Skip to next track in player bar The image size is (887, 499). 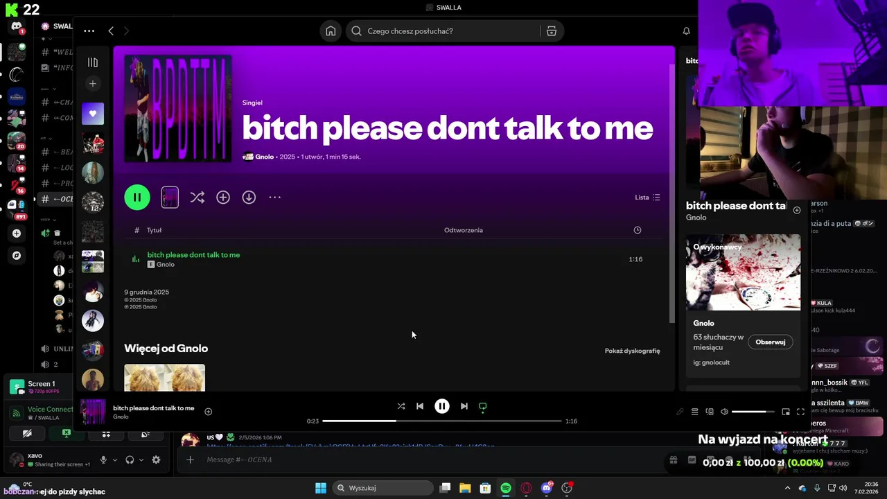point(464,406)
